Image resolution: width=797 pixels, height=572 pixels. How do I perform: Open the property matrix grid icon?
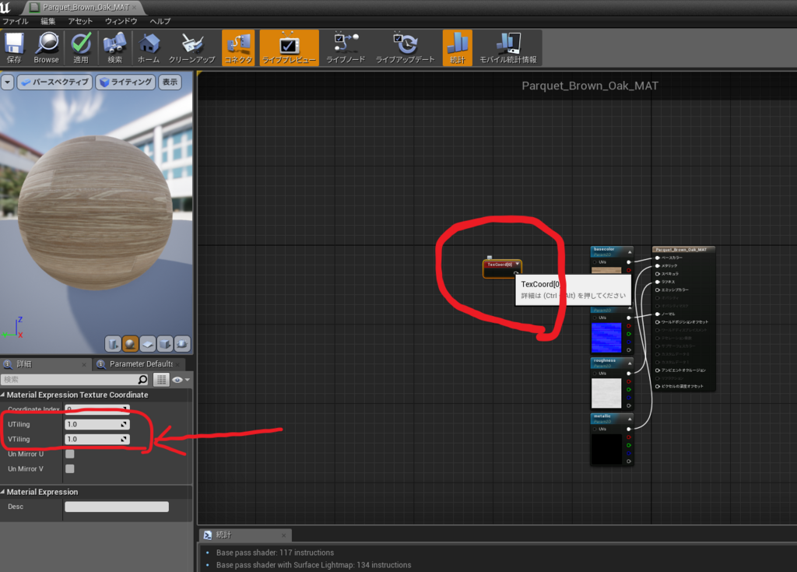pos(161,379)
